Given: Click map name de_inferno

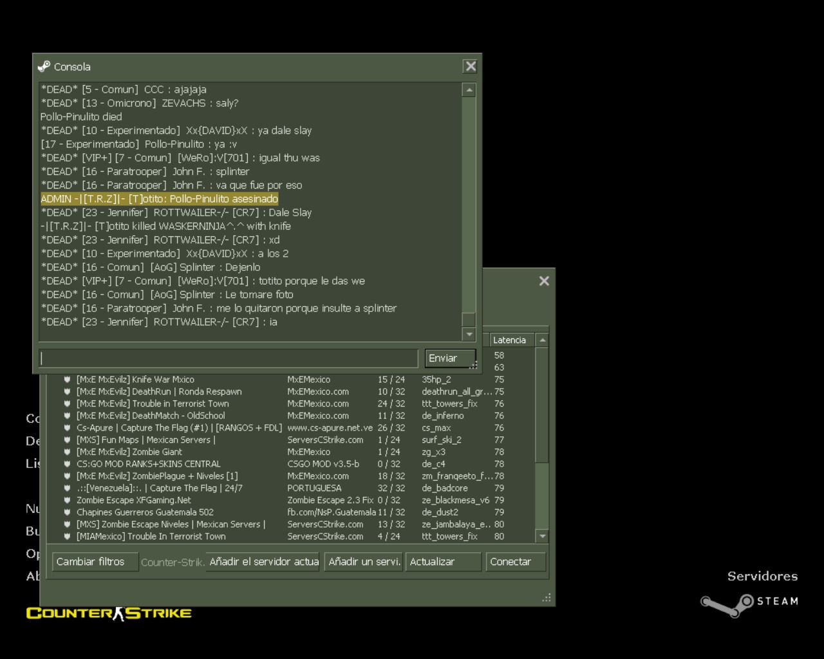Looking at the screenshot, I should pyautogui.click(x=443, y=416).
